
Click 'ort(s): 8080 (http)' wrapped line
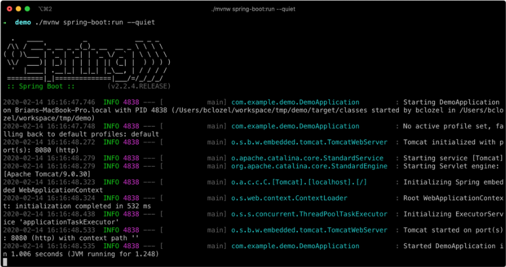(41, 150)
